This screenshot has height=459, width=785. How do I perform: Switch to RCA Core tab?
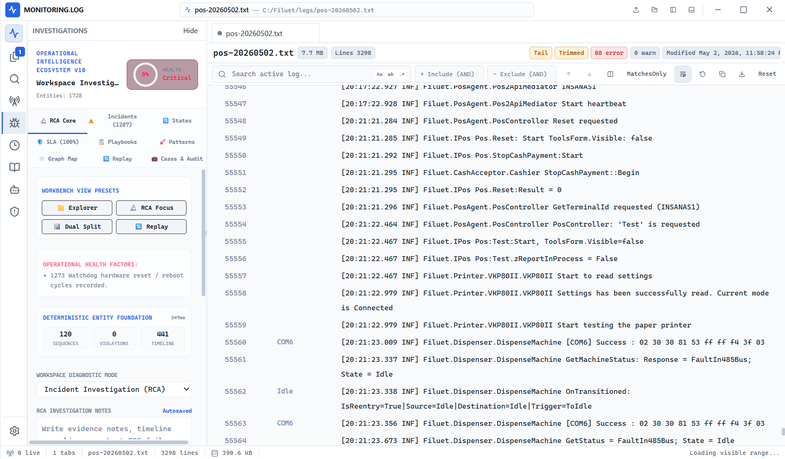click(x=58, y=120)
